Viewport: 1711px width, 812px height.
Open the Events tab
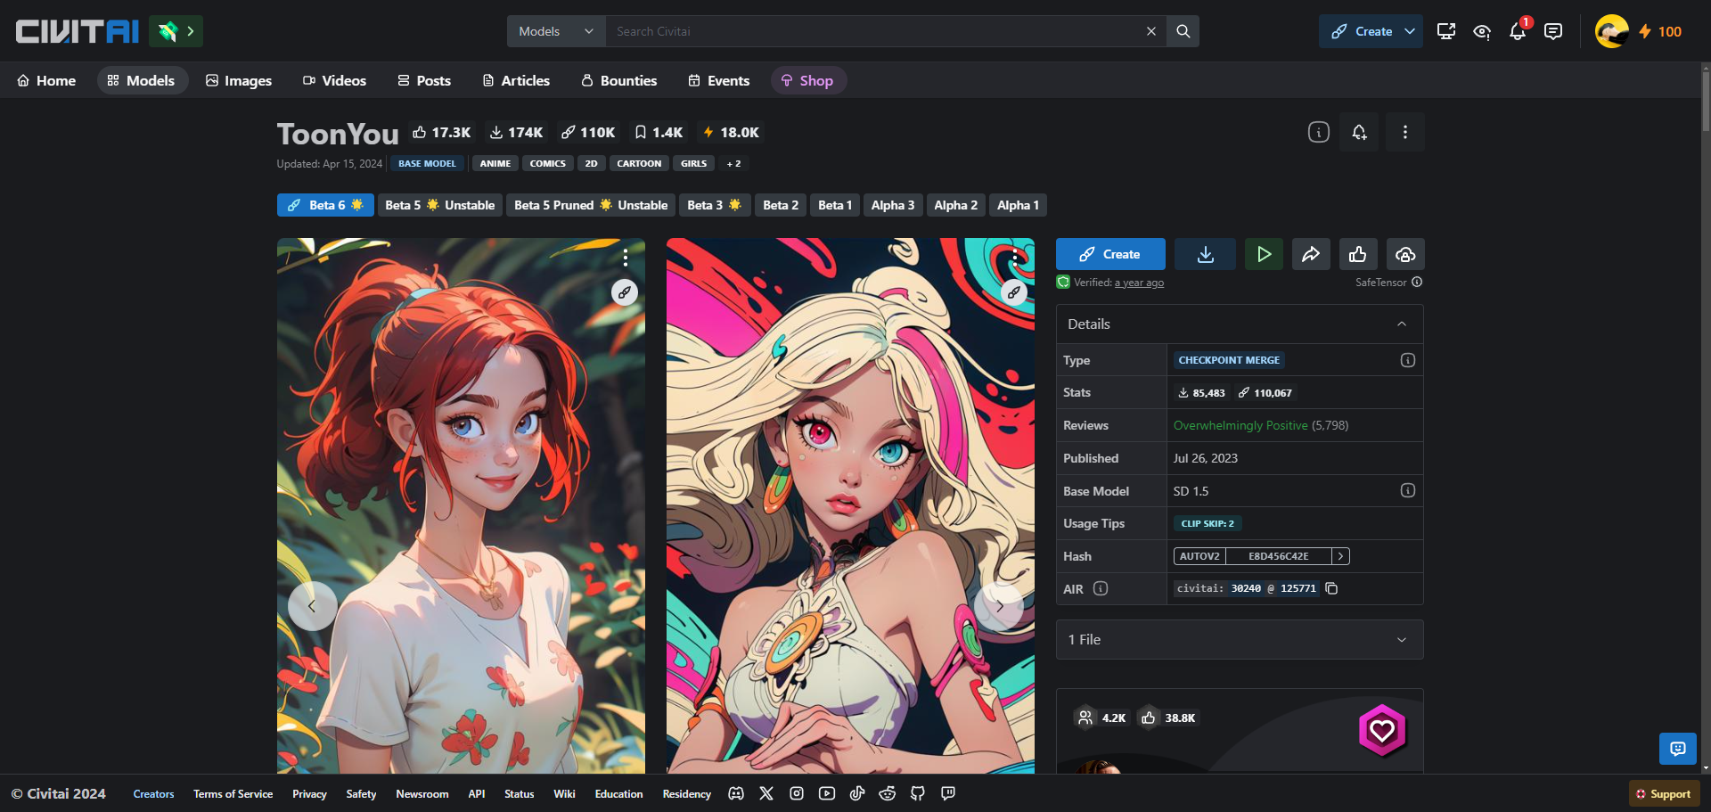tap(719, 80)
